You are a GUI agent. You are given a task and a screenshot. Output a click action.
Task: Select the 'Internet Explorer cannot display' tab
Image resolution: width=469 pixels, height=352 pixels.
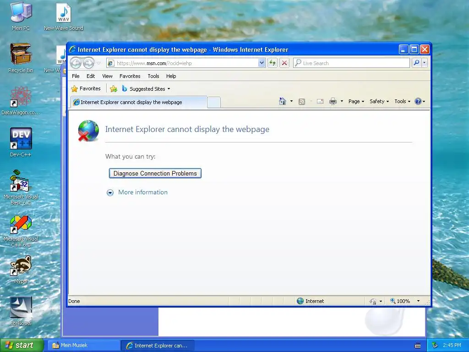click(139, 102)
